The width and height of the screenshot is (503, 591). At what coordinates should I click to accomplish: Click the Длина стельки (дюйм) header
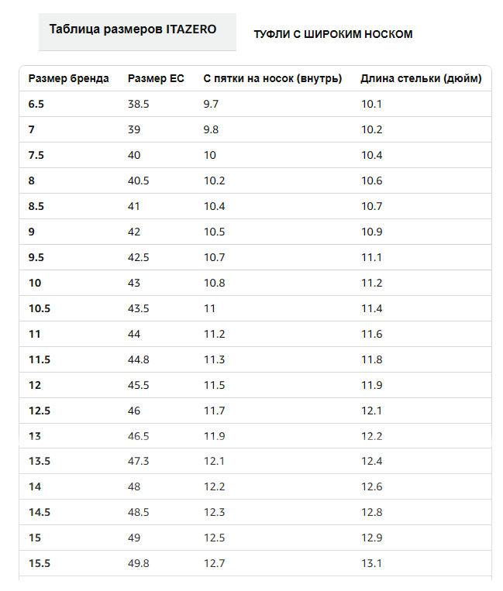(x=421, y=78)
